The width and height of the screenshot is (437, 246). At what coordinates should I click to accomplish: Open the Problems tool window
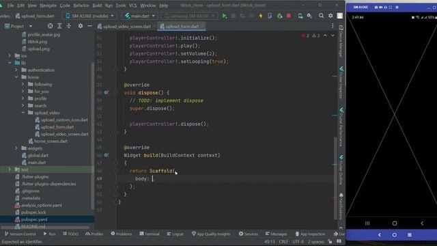coord(122,234)
